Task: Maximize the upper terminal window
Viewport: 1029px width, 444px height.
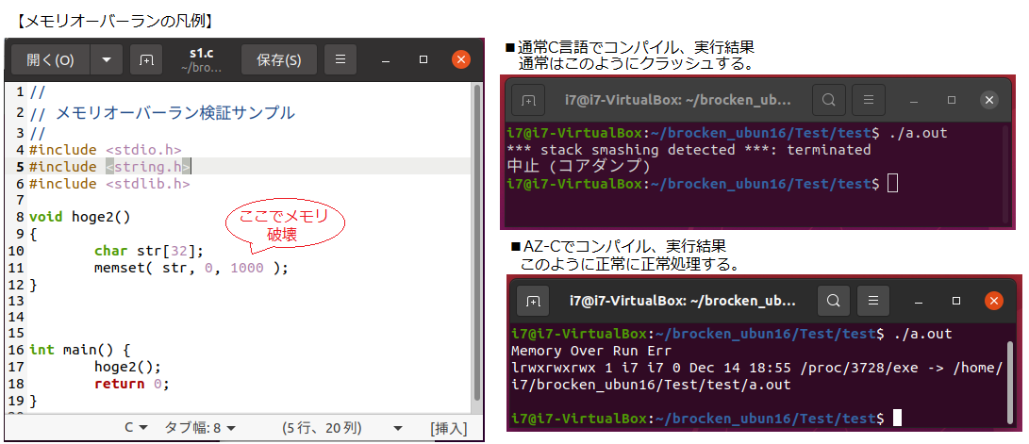Action: click(953, 99)
